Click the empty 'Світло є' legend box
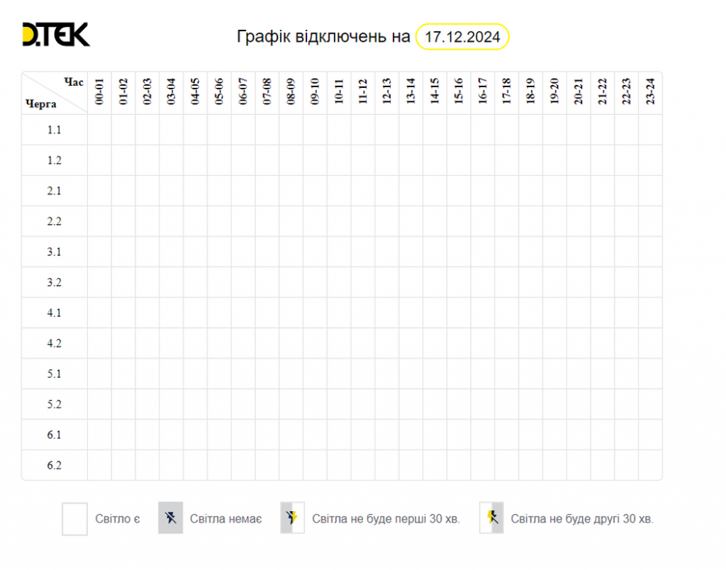The image size is (726, 570). click(x=74, y=519)
